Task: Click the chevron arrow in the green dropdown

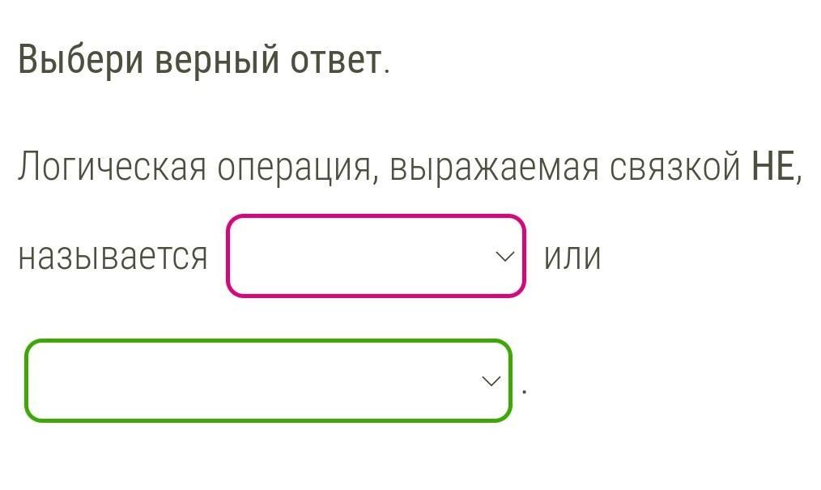Action: 491,381
